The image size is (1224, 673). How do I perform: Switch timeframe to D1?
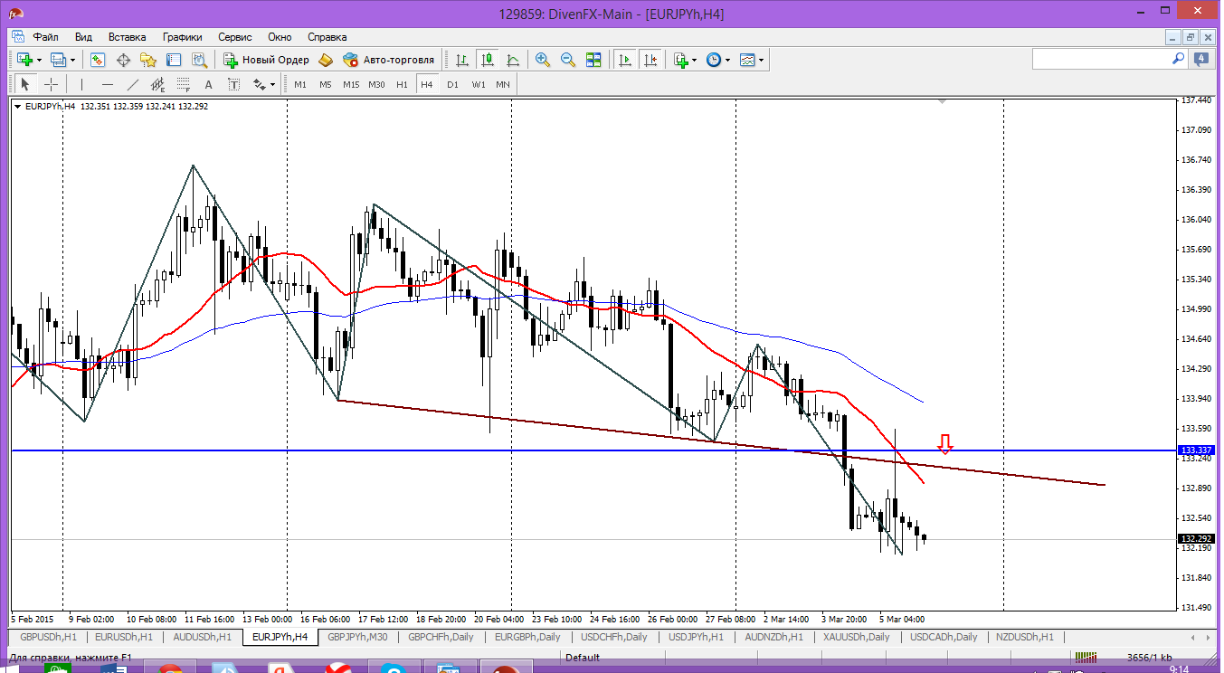452,84
